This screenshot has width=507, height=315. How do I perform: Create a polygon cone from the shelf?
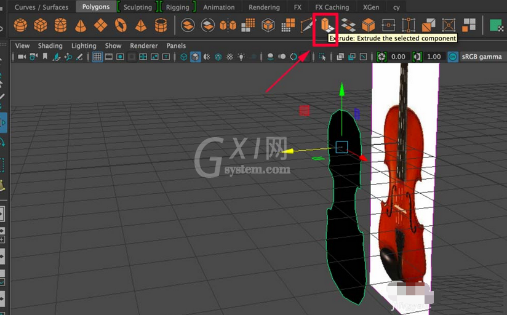[81, 25]
